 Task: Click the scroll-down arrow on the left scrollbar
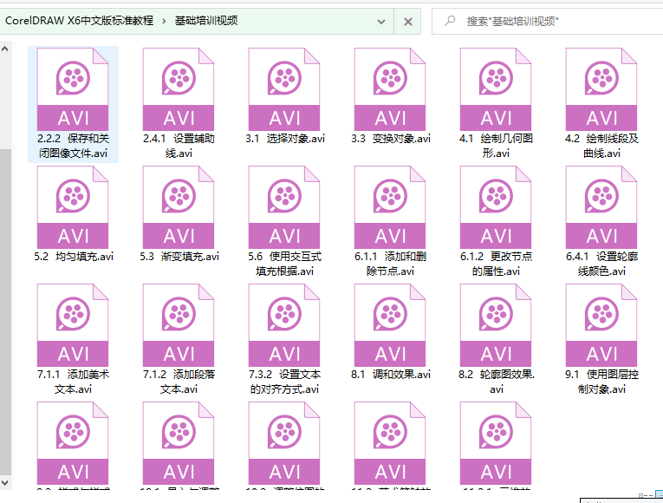(x=5, y=483)
